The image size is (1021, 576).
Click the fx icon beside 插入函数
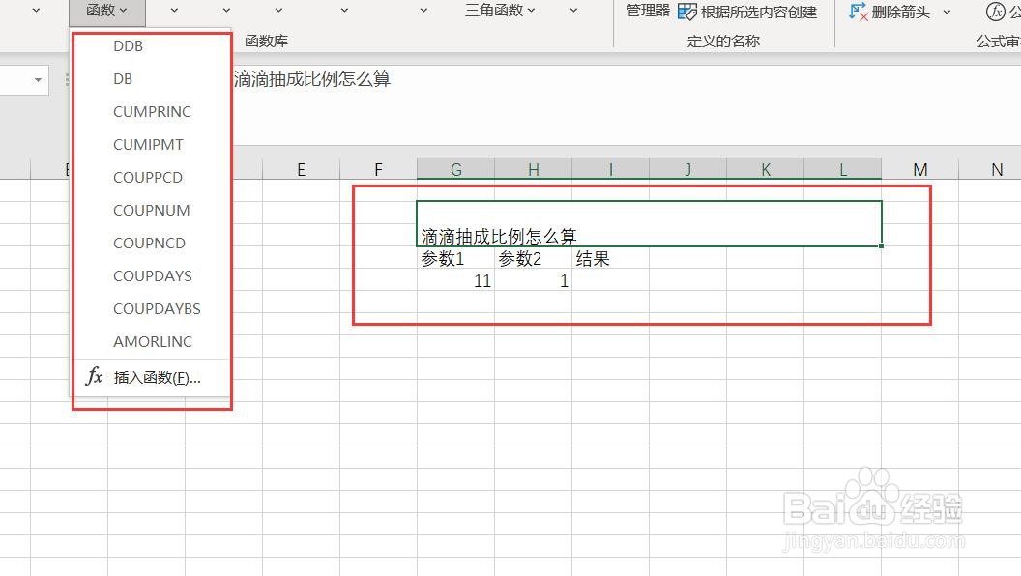point(95,376)
